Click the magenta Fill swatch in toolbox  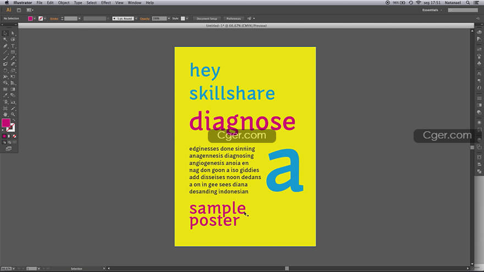click(x=5, y=123)
